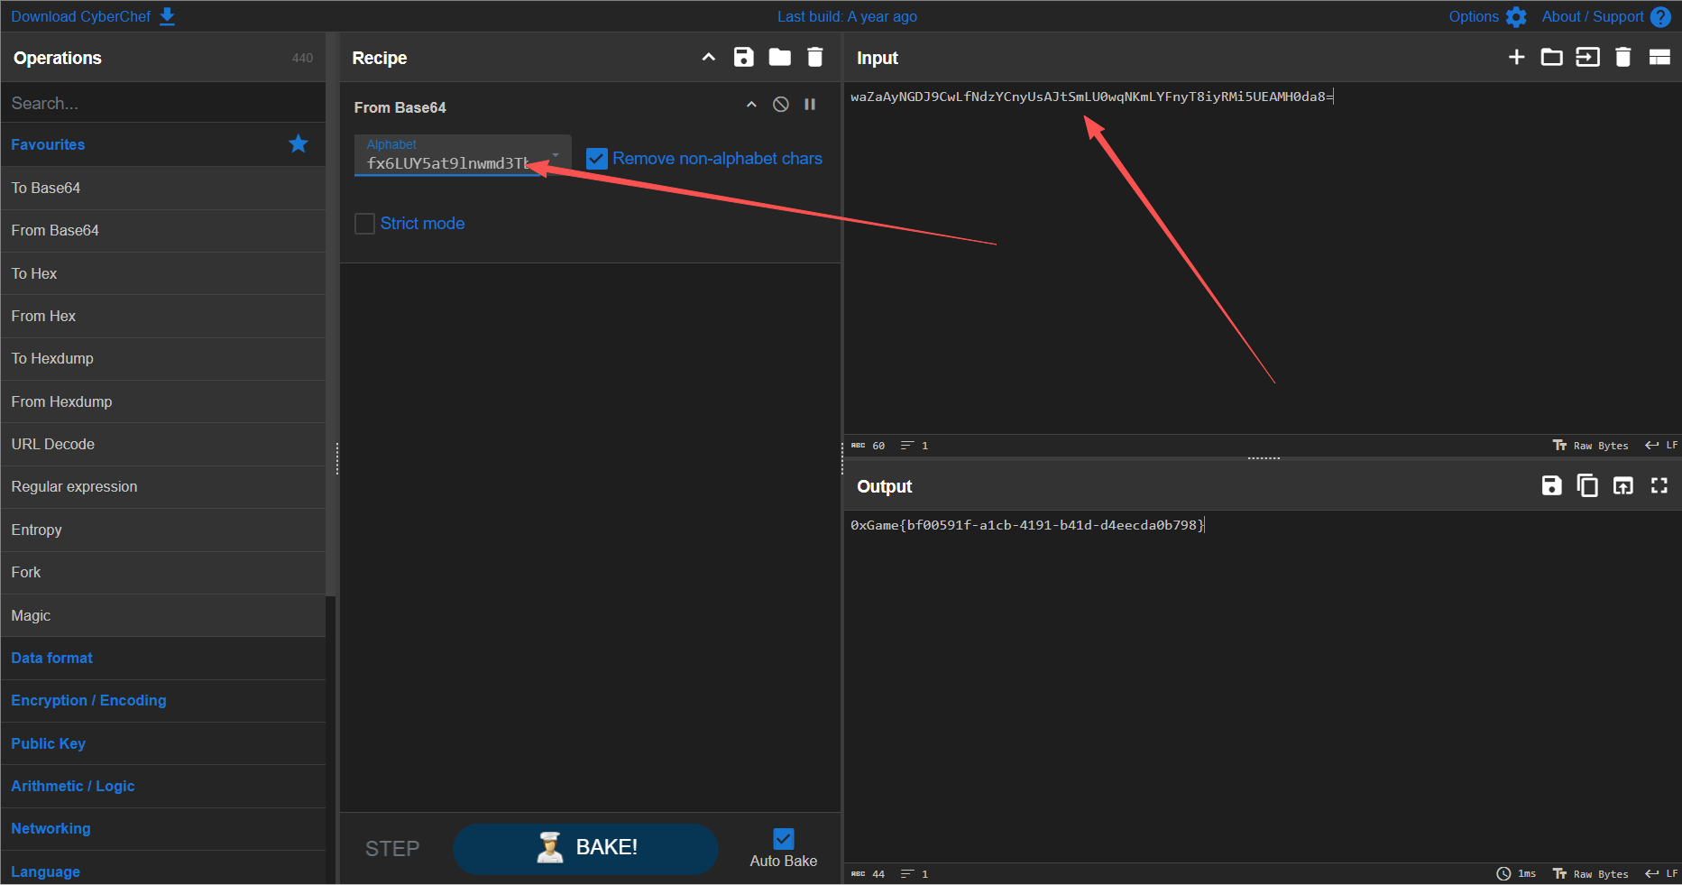
Task: Click the operations Search field
Action: [162, 103]
